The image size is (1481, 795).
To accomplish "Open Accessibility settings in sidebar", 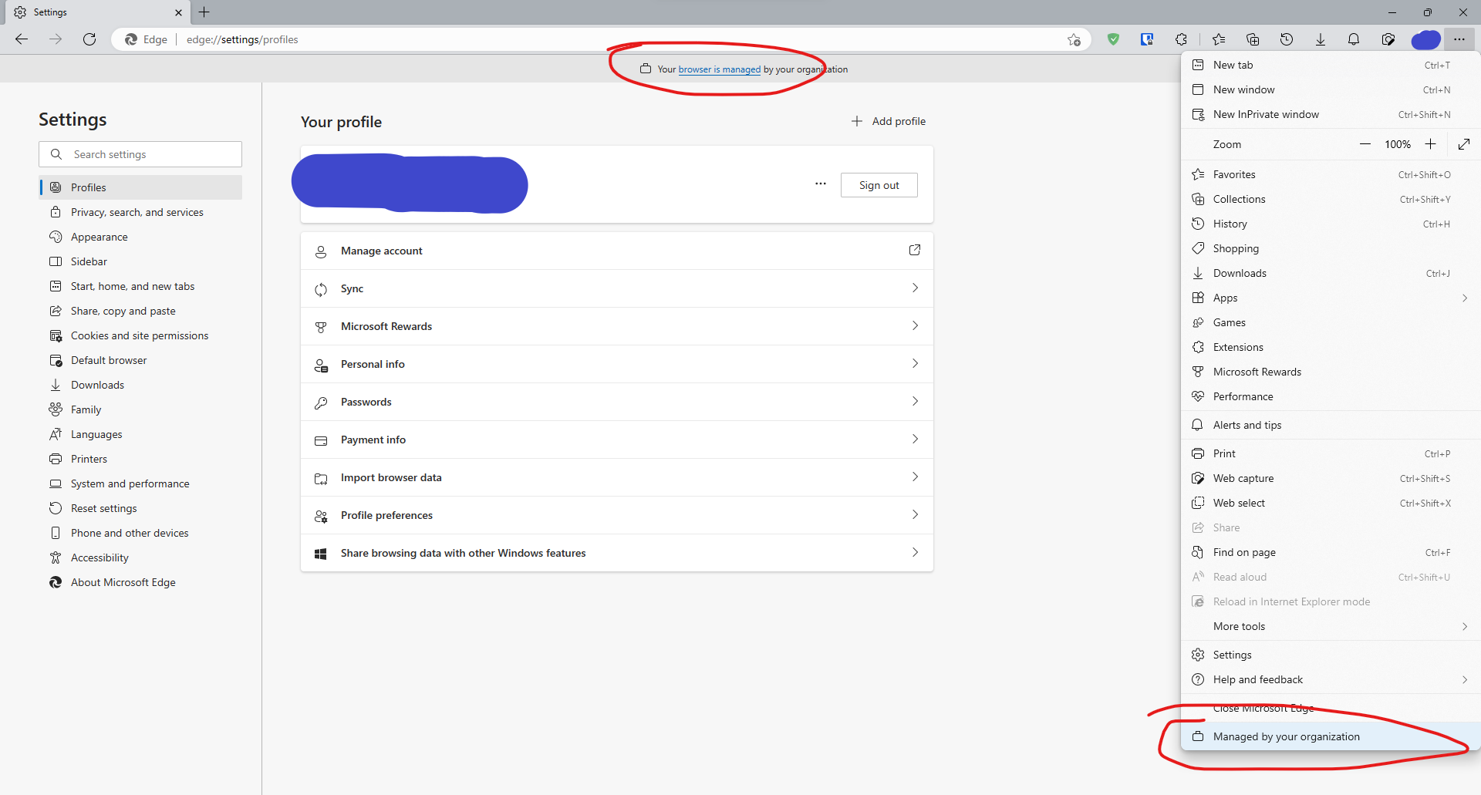I will (140, 558).
